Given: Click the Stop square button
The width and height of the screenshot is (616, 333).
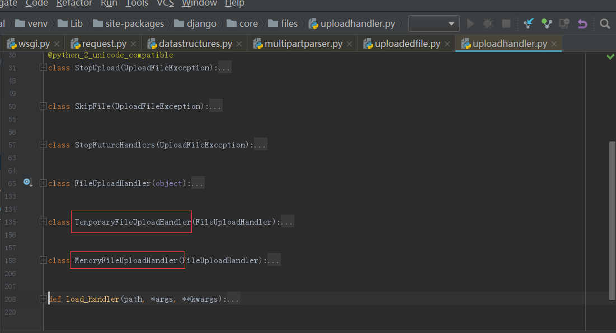Looking at the screenshot, I should click(x=506, y=23).
